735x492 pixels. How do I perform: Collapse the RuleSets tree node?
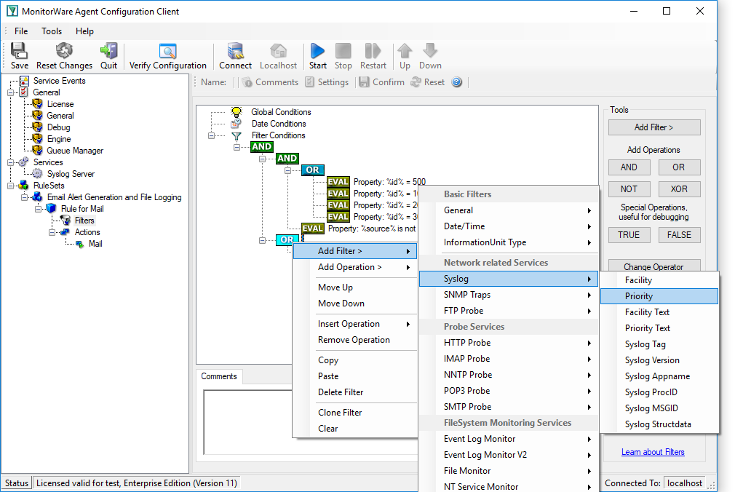pos(10,186)
